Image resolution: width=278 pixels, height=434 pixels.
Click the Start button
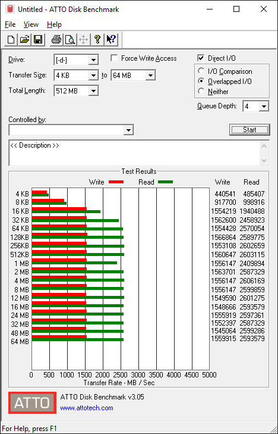pyautogui.click(x=249, y=130)
